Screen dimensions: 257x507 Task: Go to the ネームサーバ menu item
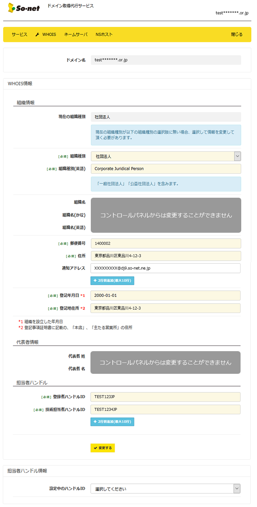[76, 35]
